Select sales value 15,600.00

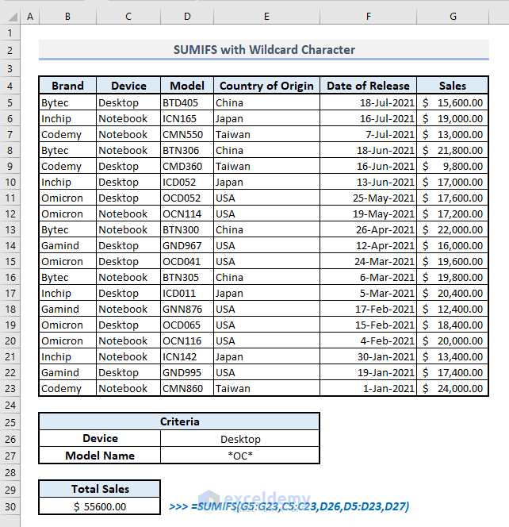point(453,102)
